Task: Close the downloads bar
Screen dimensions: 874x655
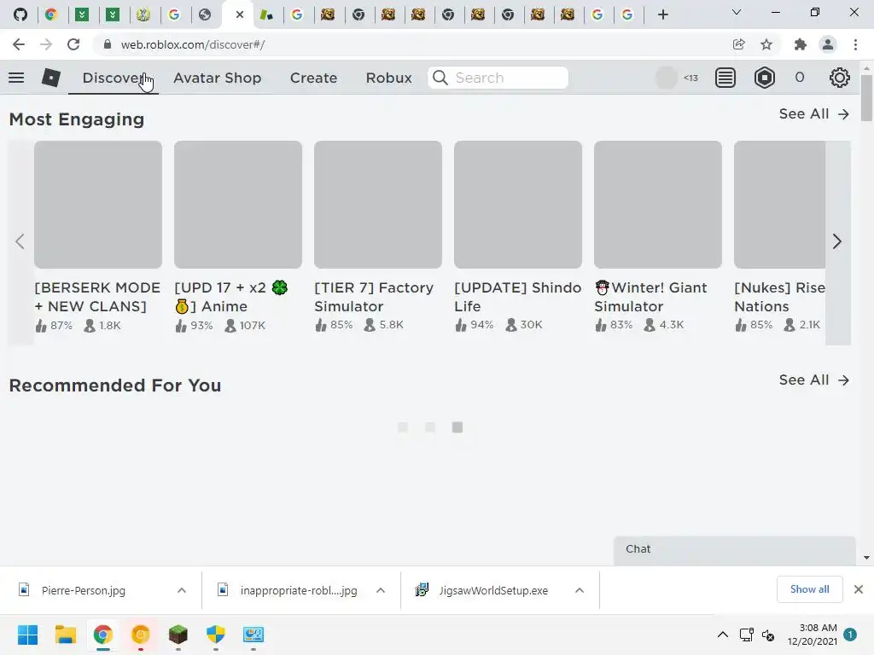Action: tap(859, 589)
